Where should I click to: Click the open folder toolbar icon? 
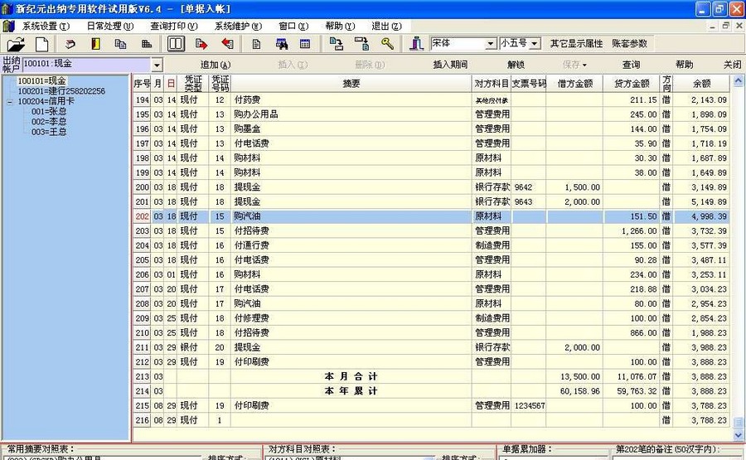(x=16, y=44)
